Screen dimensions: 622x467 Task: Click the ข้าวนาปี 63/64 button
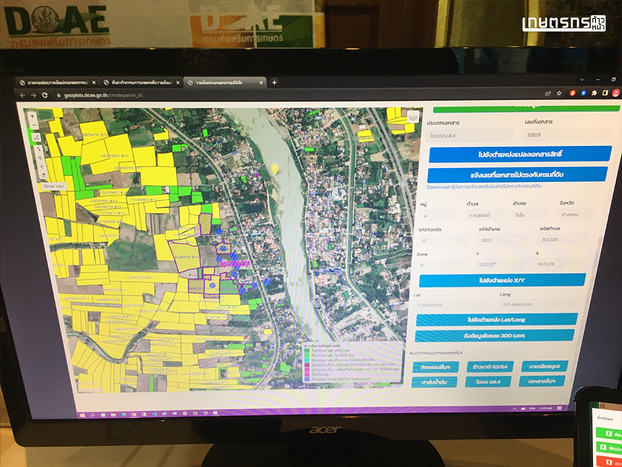click(490, 366)
